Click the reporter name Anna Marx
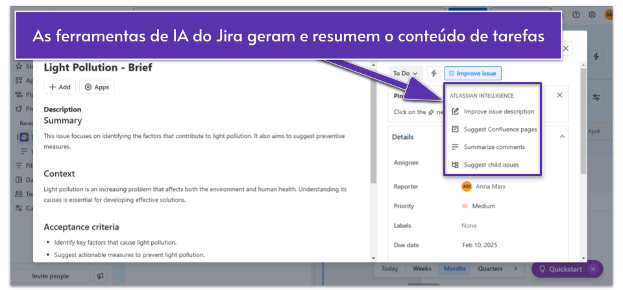 click(491, 186)
